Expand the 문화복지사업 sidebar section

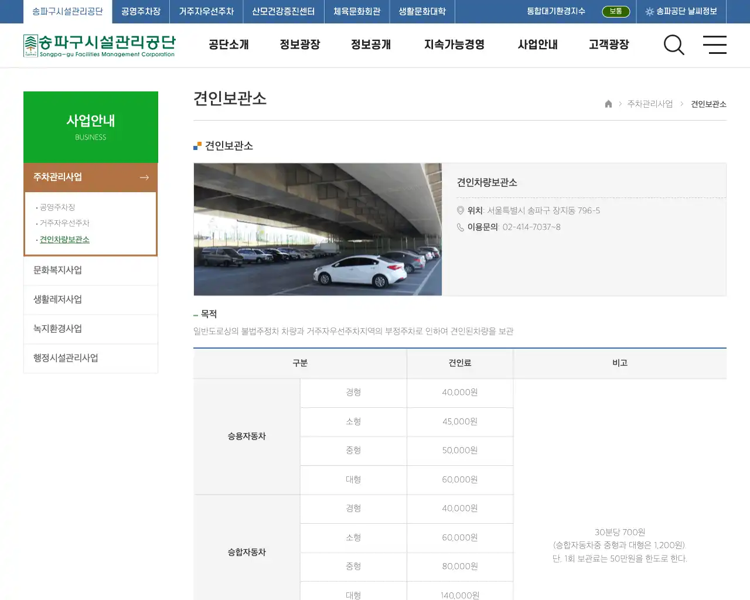(59, 271)
